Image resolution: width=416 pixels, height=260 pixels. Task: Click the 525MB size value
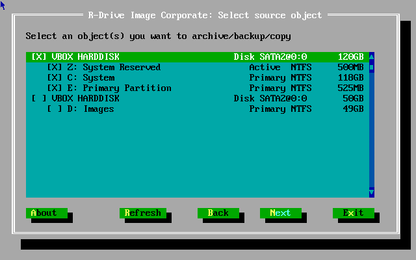[350, 88]
